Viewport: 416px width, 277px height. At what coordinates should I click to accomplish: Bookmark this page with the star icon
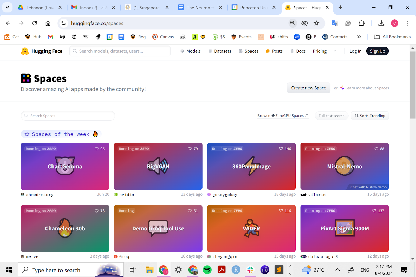coord(316,23)
